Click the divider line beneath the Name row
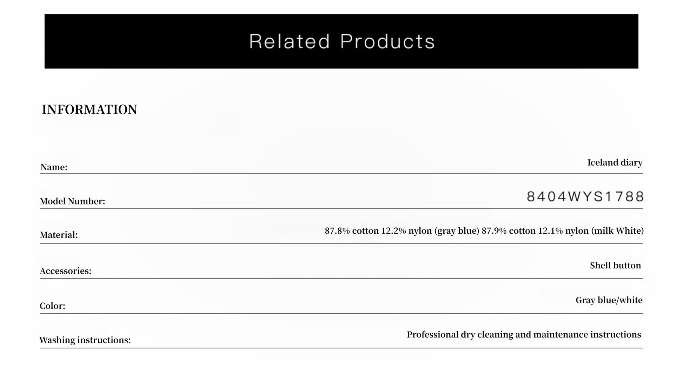Screen dimensions: 683x381 tap(341, 174)
